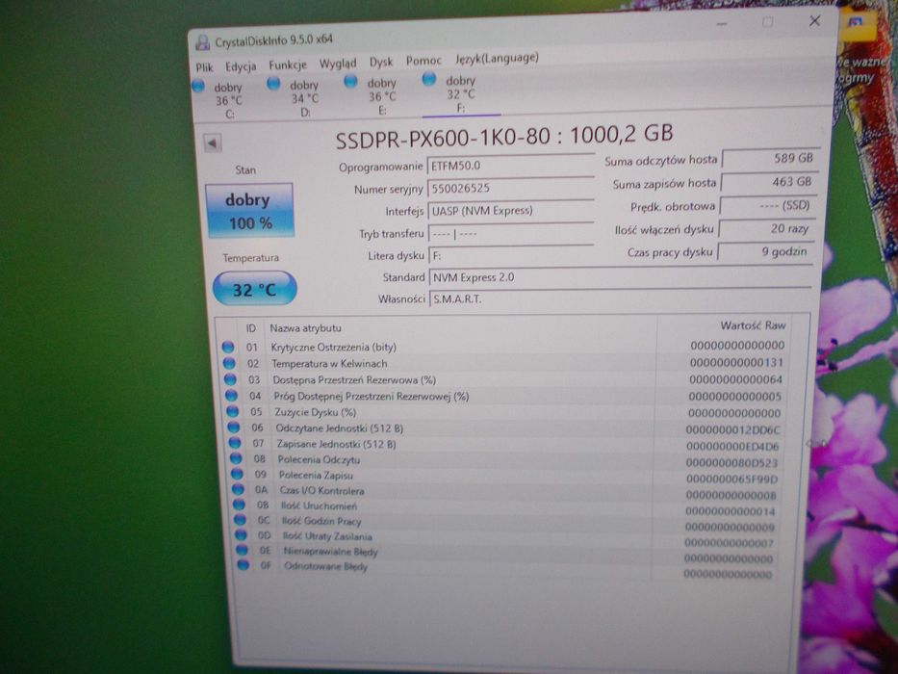Click the CrystalDiskInfo title bar app icon

pos(202,42)
